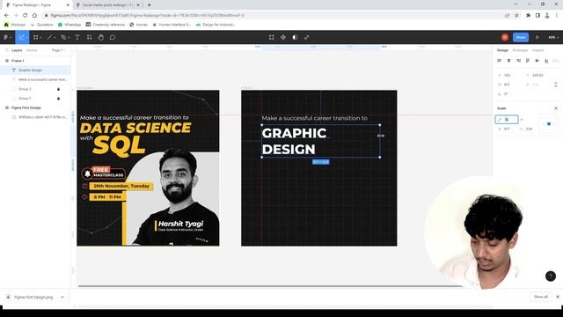The image size is (563, 317).
Task: Select the Graphic Design text layer
Action: point(35,70)
